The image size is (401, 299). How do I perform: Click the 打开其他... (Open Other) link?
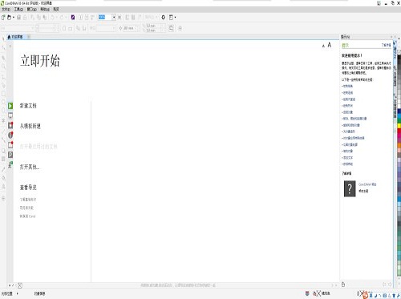tap(30, 167)
